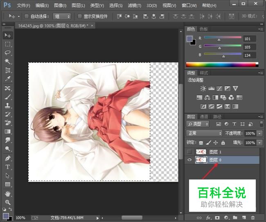Click foreground color swatch in Color panel
This screenshot has width=266, height=222.
[x=189, y=39]
